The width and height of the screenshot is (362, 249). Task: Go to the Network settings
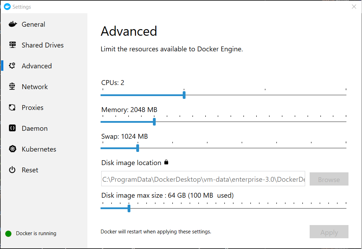pyautogui.click(x=35, y=87)
